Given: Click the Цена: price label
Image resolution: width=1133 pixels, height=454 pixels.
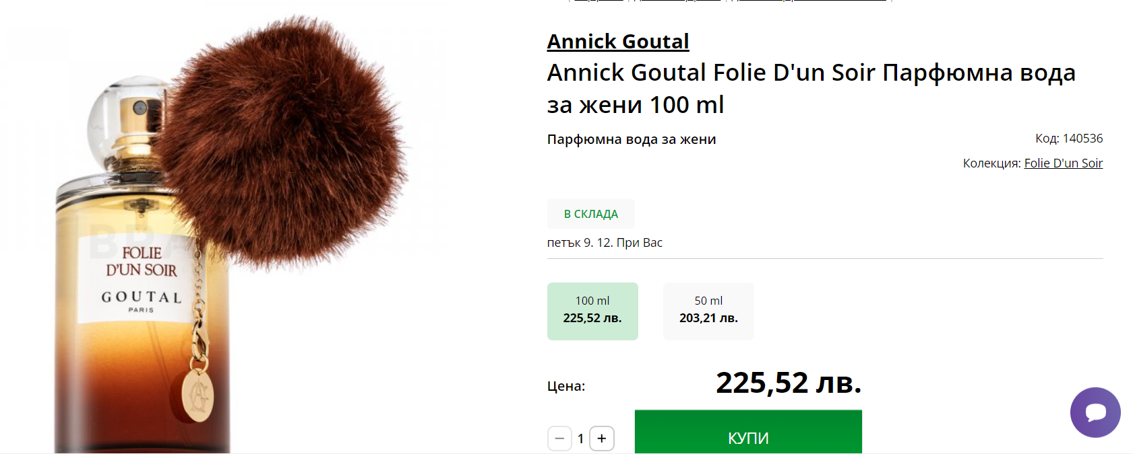Looking at the screenshot, I should click(x=566, y=386).
